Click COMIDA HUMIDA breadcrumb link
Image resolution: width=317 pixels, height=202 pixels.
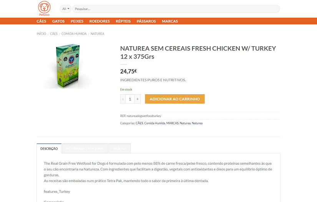pyautogui.click(x=74, y=34)
